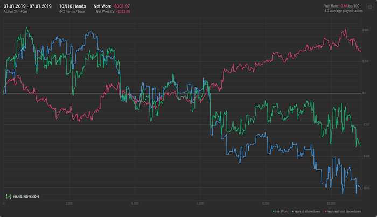Open the graph settings gear icon
The width and height of the screenshot is (377, 217).
click(x=370, y=7)
